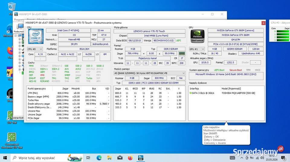The image size is (290, 162).
Task: Click Pojedynczy kanał memory mode field
Action: 148,58
